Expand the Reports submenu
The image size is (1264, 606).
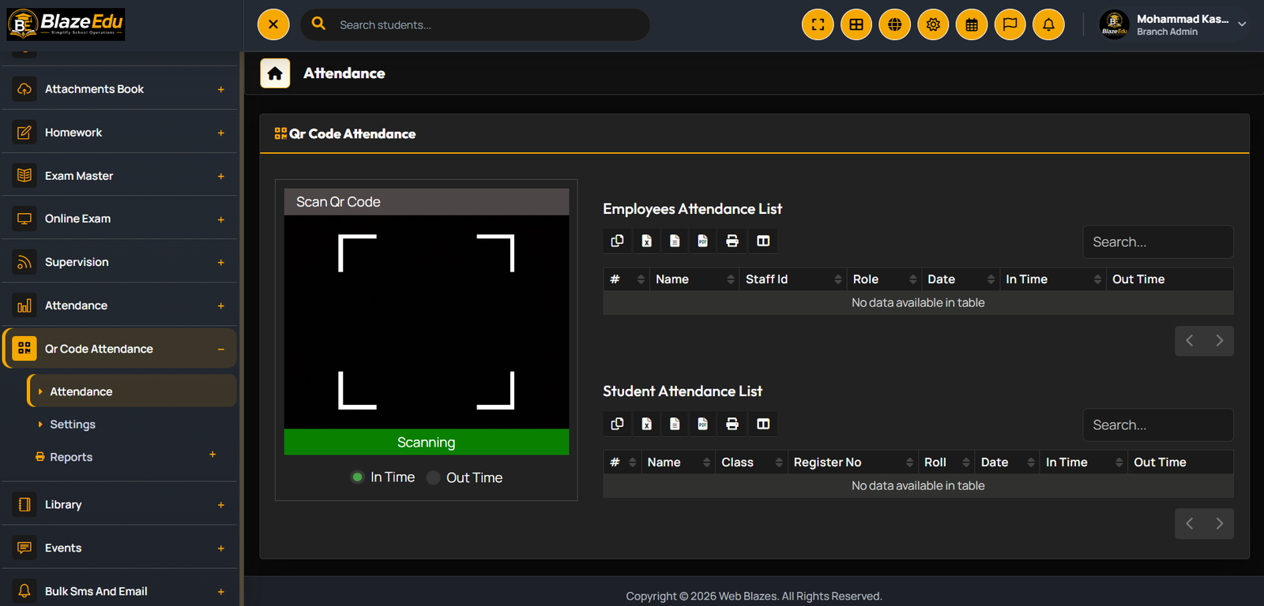132,456
